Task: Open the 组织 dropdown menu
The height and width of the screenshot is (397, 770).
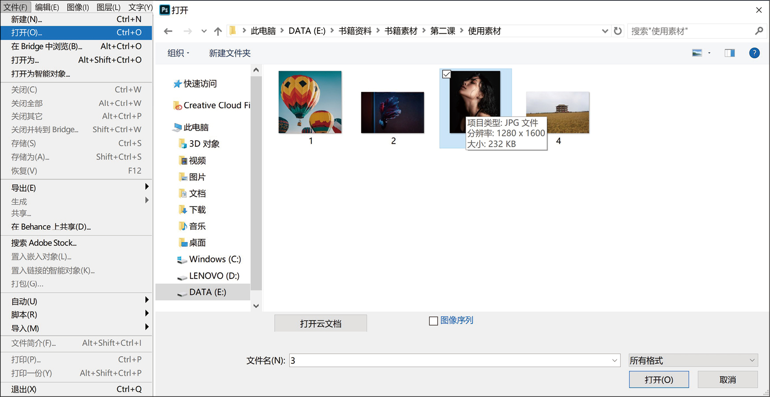Action: coord(178,53)
